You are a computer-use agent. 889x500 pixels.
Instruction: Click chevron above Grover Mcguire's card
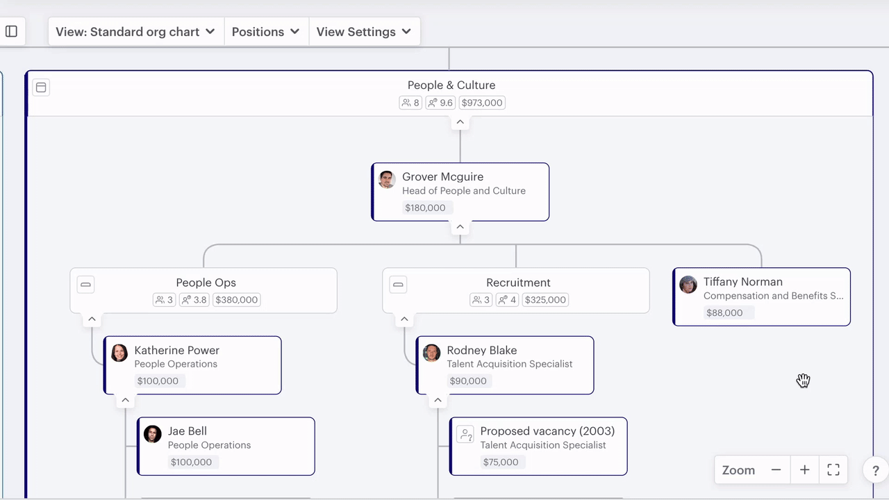point(460,122)
